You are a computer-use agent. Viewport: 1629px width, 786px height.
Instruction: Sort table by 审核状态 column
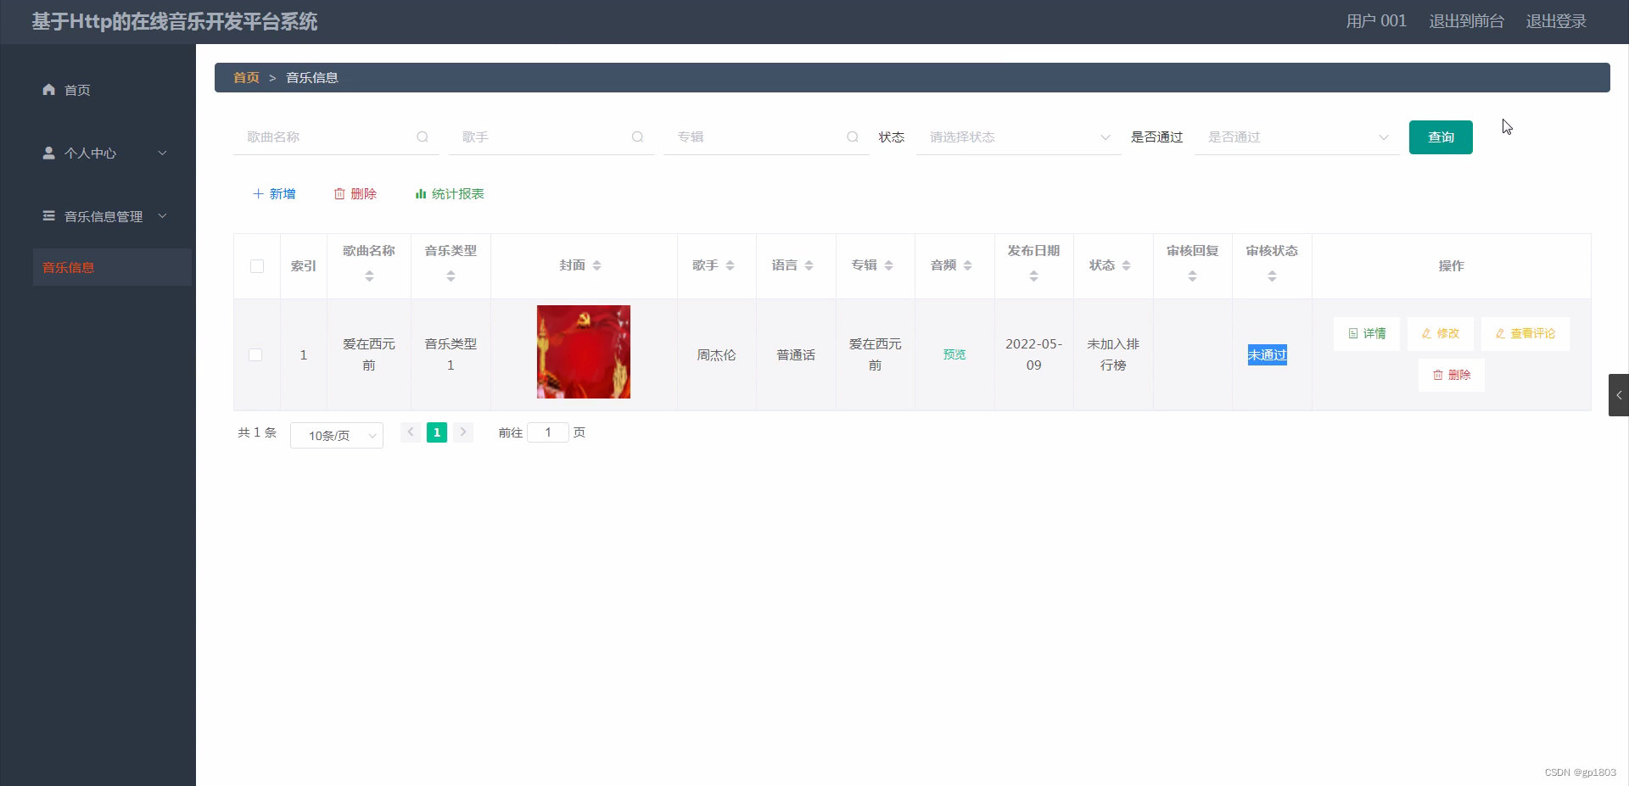(1272, 276)
